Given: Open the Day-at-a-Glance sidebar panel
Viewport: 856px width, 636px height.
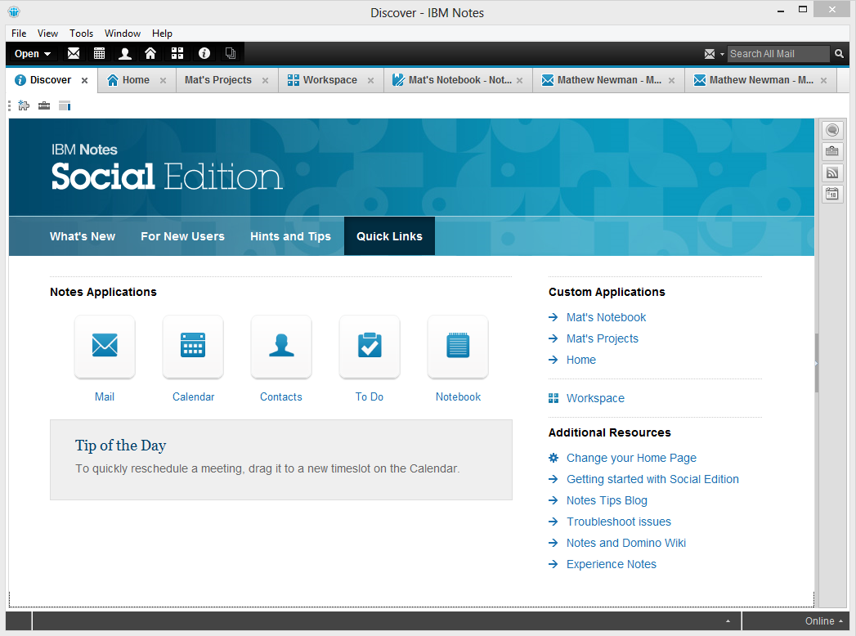Looking at the screenshot, I should coord(832,194).
